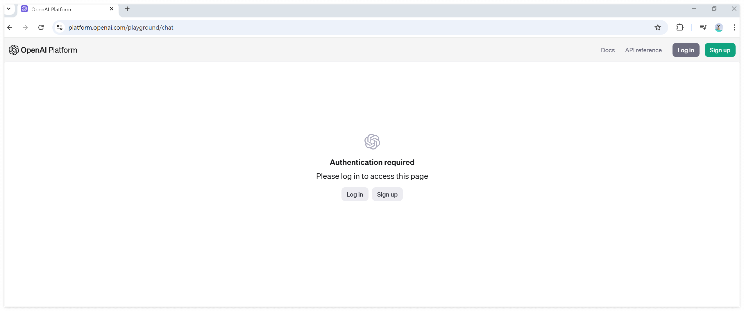Viewport: 744px width, 311px height.
Task: Click Log in below authentication message
Action: point(355,194)
